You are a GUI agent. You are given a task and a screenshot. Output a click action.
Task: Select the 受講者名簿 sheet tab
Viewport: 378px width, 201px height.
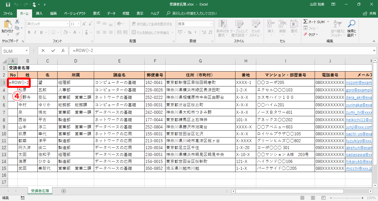pyautogui.click(x=40, y=191)
